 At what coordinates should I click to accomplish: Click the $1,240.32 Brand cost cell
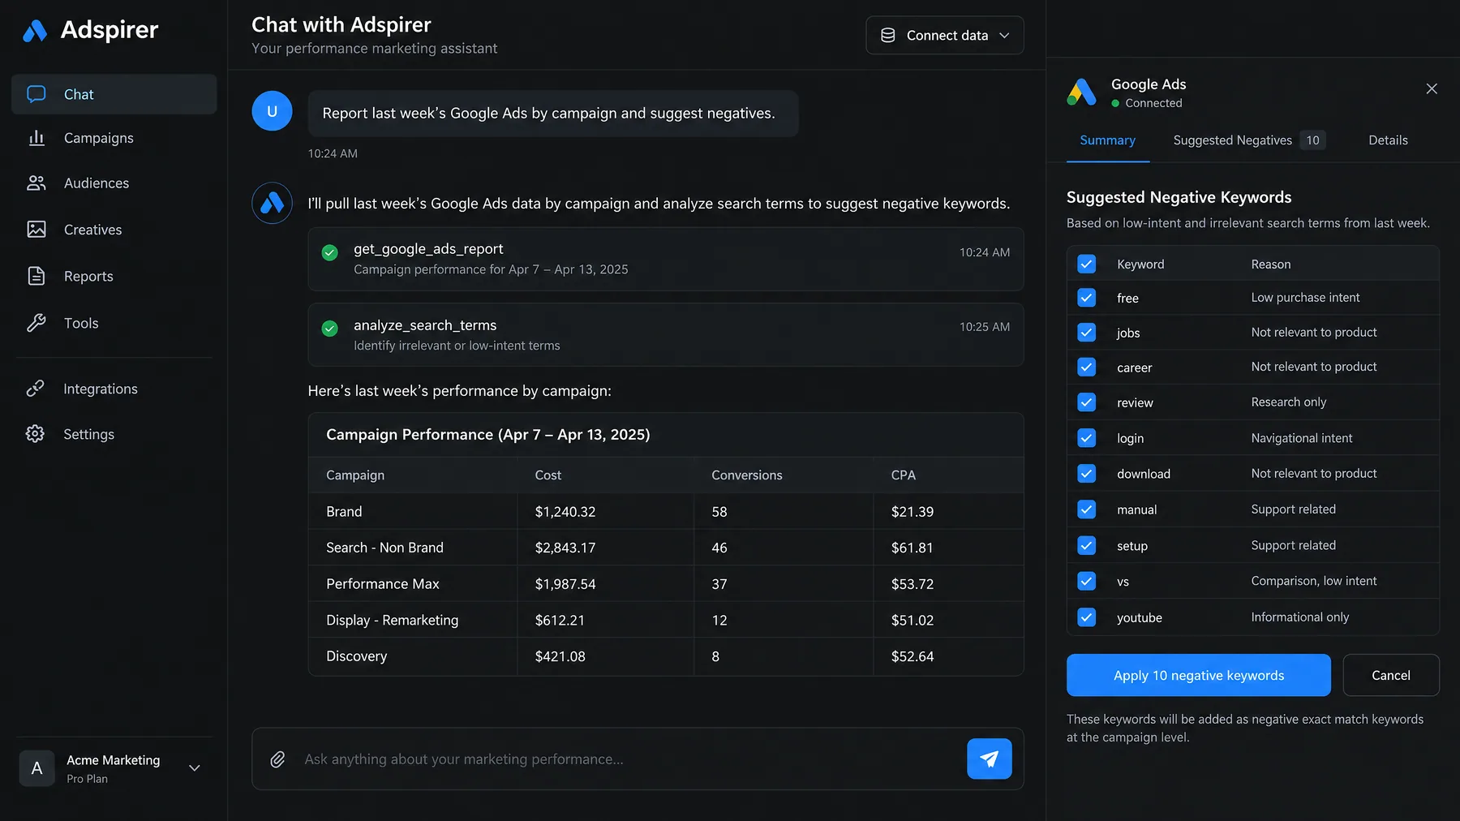tap(605, 512)
